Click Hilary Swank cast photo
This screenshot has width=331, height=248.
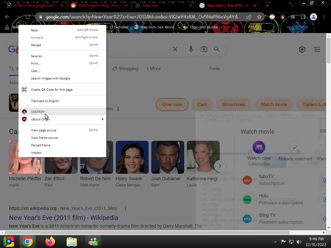click(x=132, y=157)
